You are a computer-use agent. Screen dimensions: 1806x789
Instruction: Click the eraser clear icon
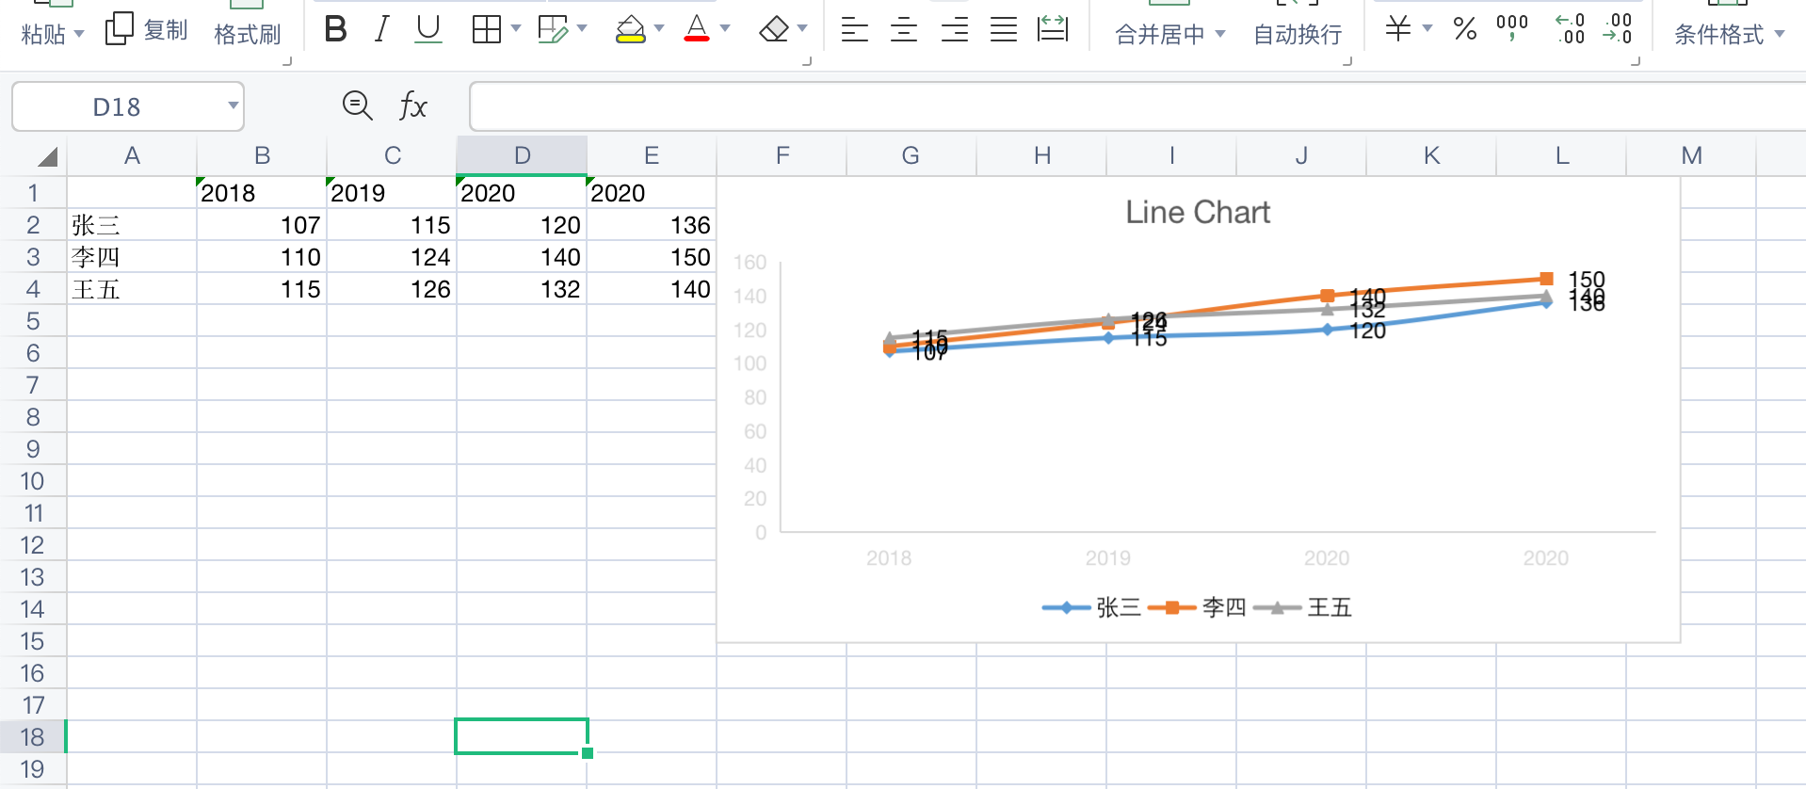point(774,29)
